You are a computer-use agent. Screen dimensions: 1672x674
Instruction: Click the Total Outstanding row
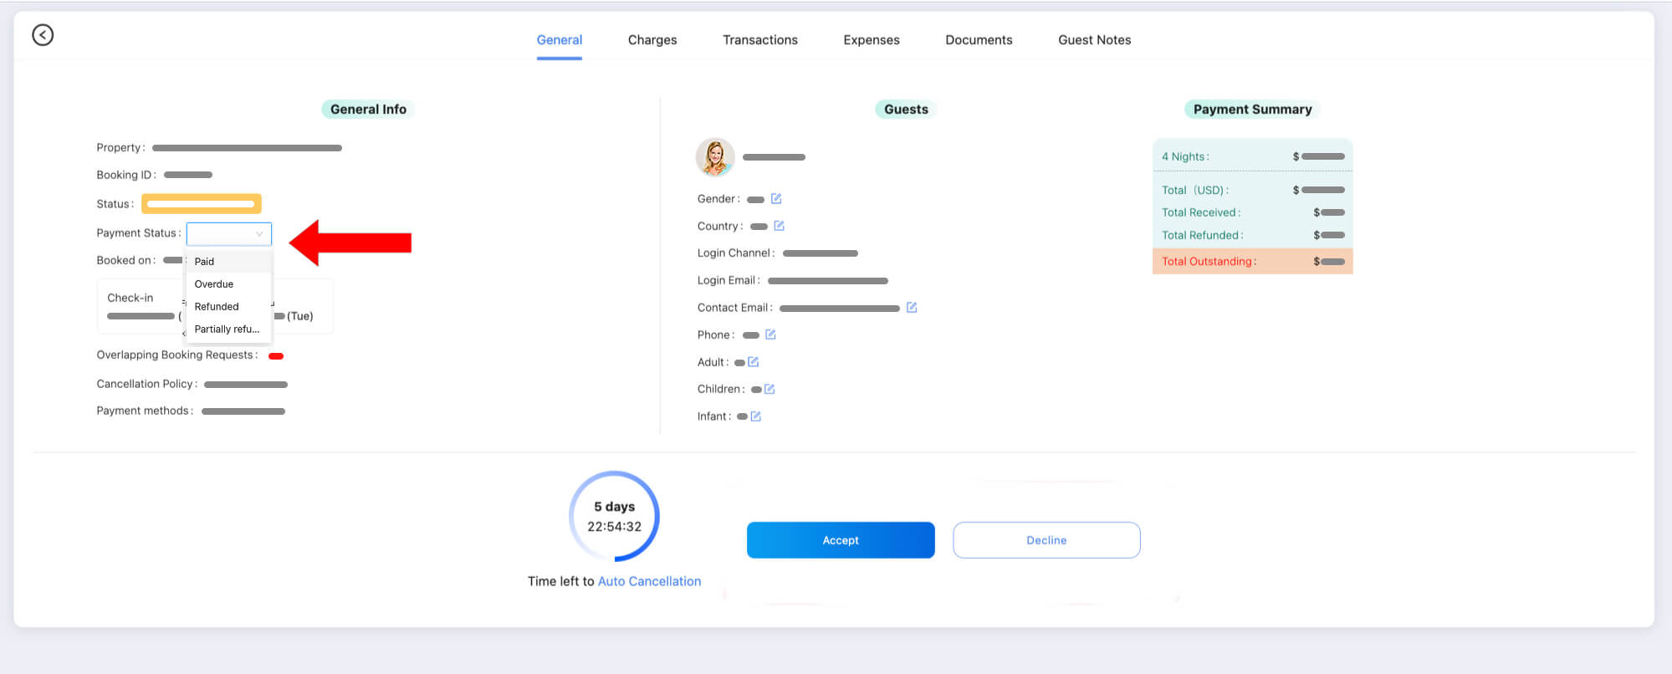point(1252,262)
